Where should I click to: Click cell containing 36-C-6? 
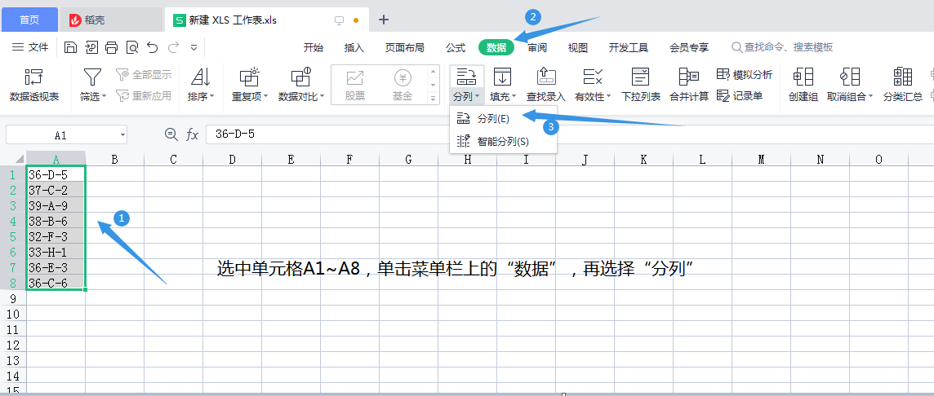[x=56, y=283]
